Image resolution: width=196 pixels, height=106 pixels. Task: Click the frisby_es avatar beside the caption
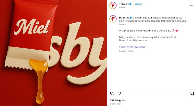pyautogui.click(x=113, y=19)
